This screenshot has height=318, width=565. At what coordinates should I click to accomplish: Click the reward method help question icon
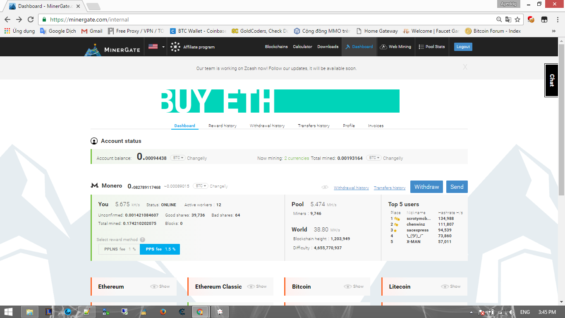tap(142, 240)
